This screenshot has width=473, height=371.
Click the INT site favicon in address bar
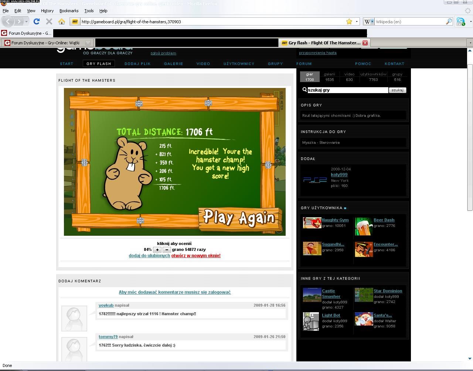click(x=75, y=21)
